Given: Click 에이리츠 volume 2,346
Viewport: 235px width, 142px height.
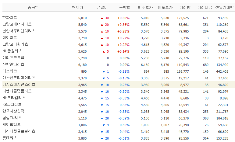Looking at the screenshot, I should (184, 38).
